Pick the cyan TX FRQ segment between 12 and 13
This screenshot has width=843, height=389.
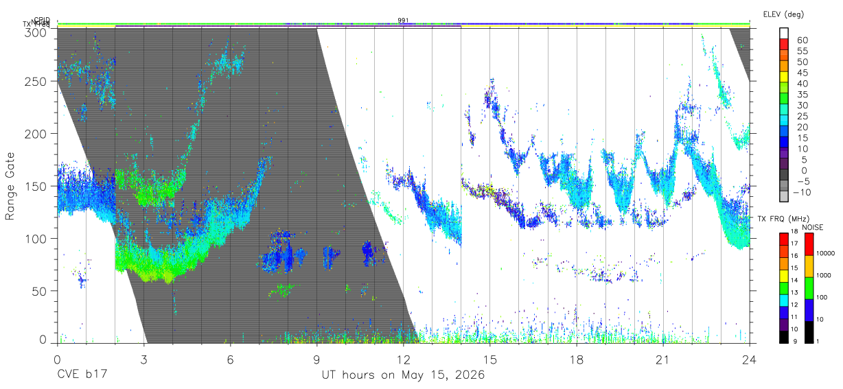(783, 299)
